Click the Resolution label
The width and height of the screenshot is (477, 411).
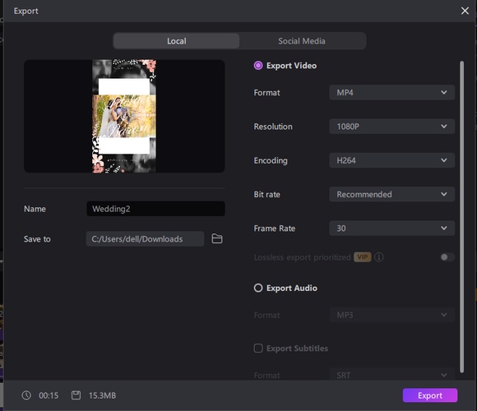(273, 127)
